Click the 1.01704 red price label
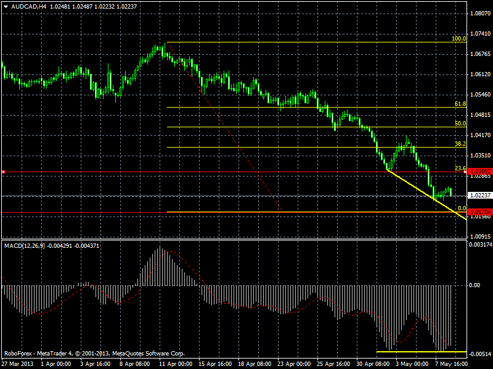The image size is (493, 369). (479, 212)
